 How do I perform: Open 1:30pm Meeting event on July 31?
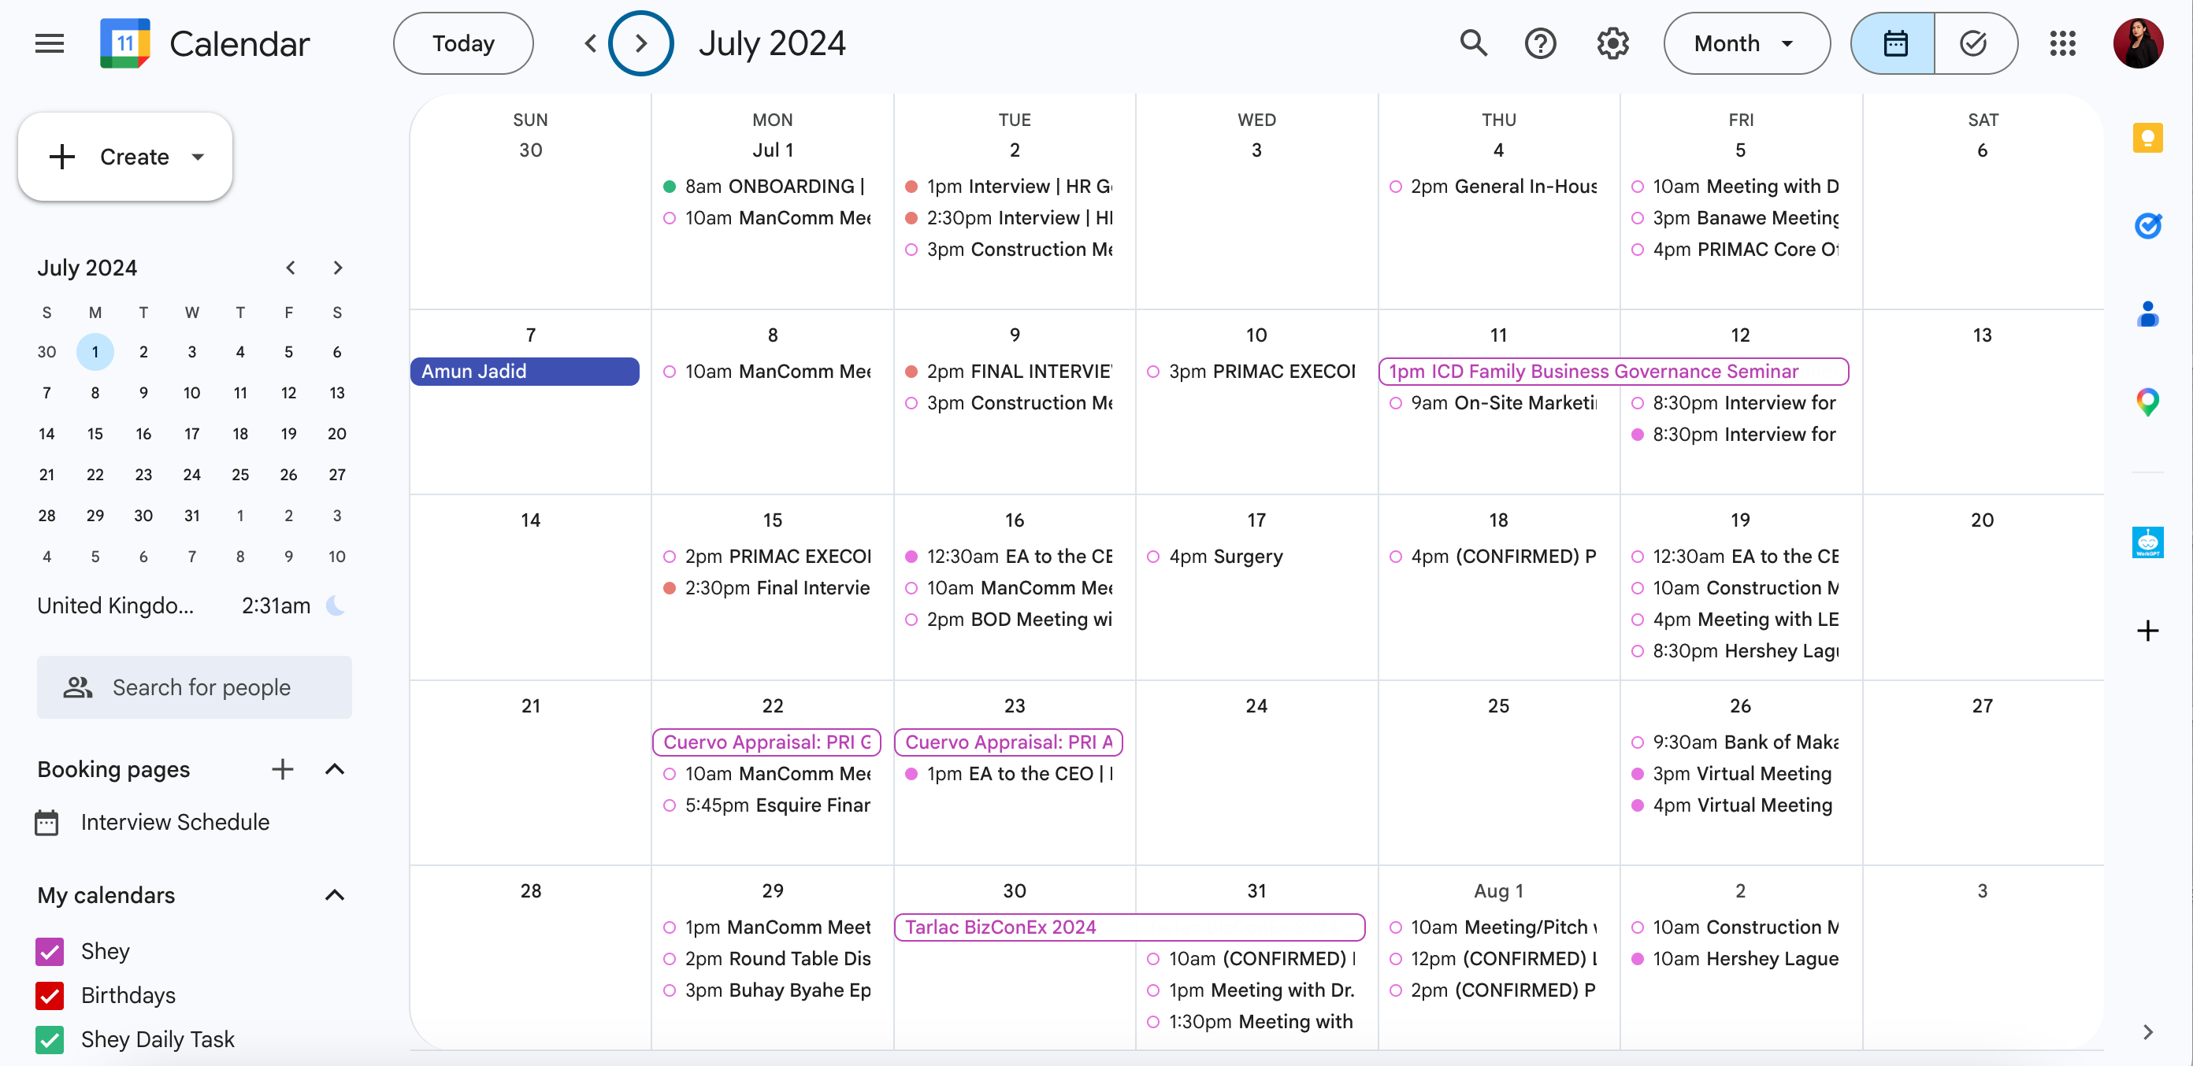click(x=1250, y=1022)
